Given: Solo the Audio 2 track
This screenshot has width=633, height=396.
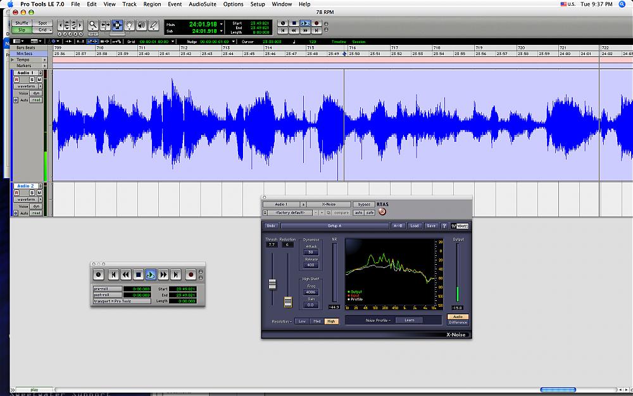Looking at the screenshot, I should tap(32, 193).
